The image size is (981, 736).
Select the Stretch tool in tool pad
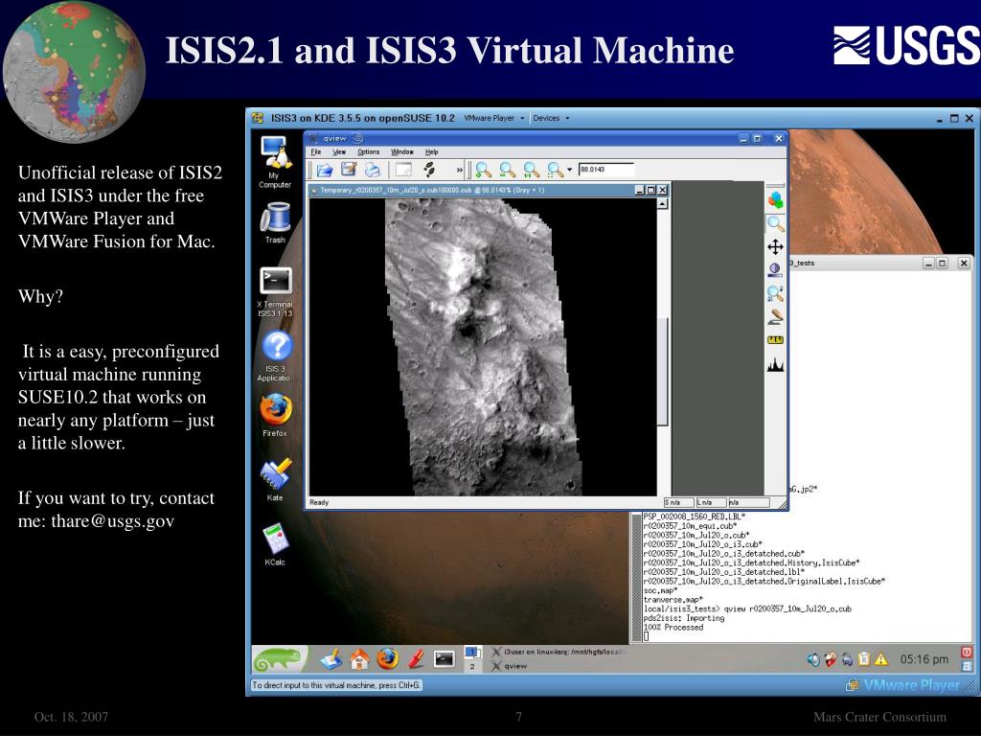tap(775, 269)
